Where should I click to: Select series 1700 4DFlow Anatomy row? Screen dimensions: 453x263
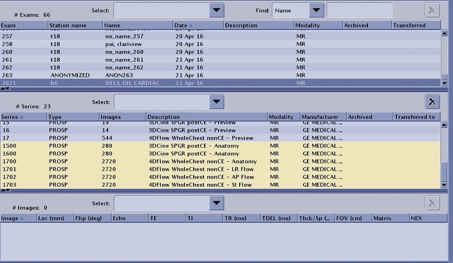220,161
